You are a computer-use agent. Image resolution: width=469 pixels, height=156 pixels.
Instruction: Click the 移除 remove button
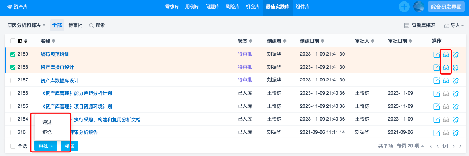(70, 146)
